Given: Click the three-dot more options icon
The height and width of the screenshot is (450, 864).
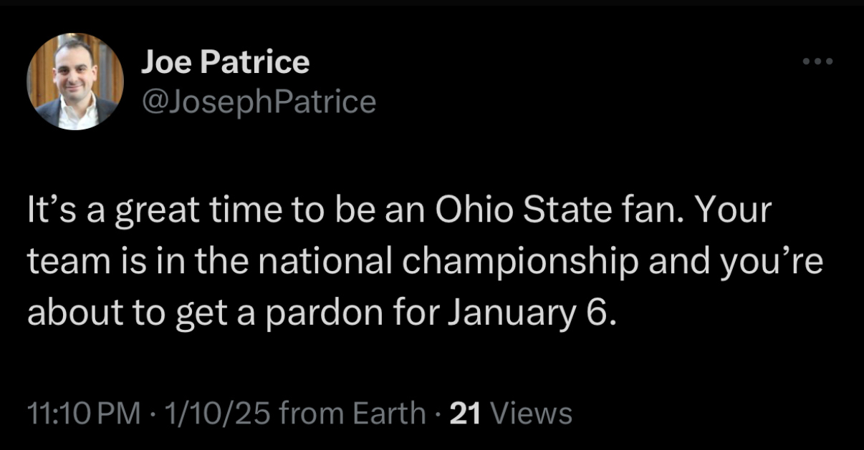Looking at the screenshot, I should click(817, 62).
